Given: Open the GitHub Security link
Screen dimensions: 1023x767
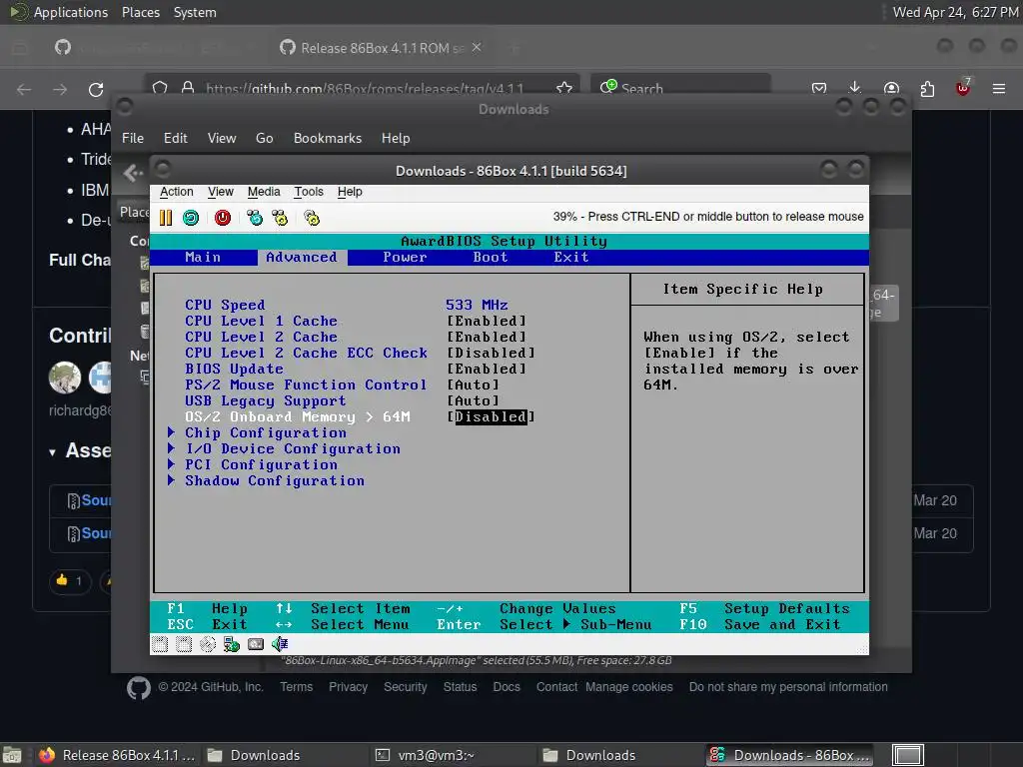Looking at the screenshot, I should point(406,687).
